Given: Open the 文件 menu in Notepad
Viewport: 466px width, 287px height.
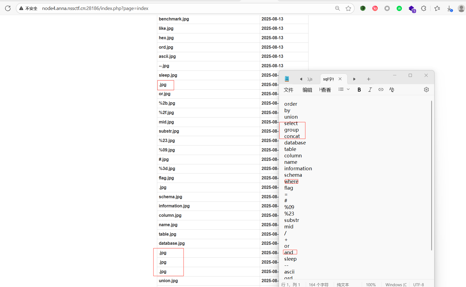Looking at the screenshot, I should [x=288, y=90].
